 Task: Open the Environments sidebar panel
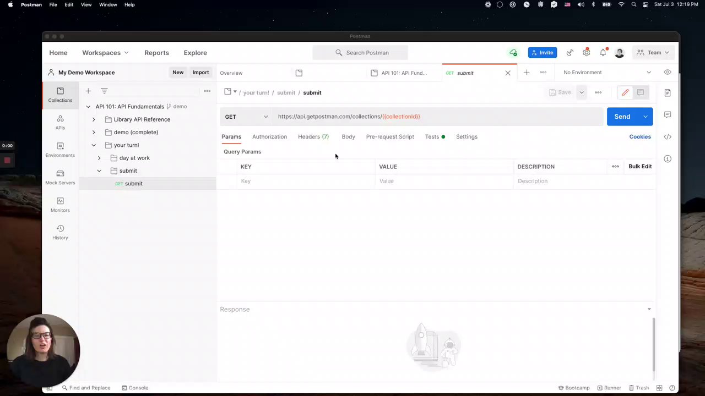[60, 150]
